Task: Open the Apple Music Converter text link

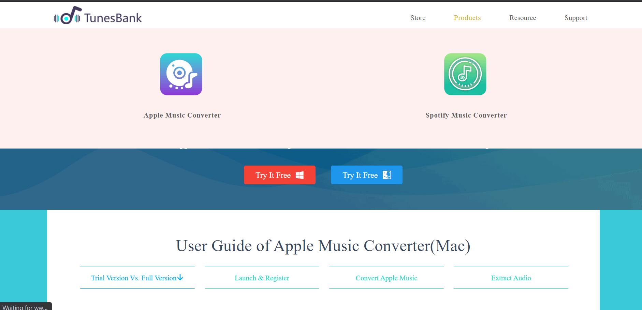Action: [182, 115]
